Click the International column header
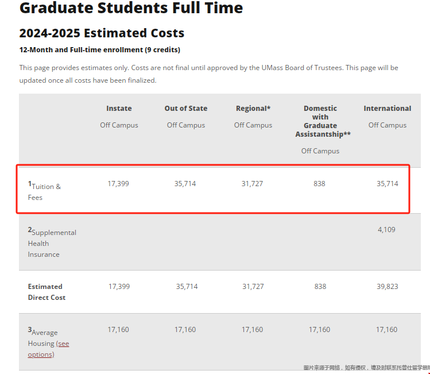The height and width of the screenshot is (374, 430). (388, 109)
